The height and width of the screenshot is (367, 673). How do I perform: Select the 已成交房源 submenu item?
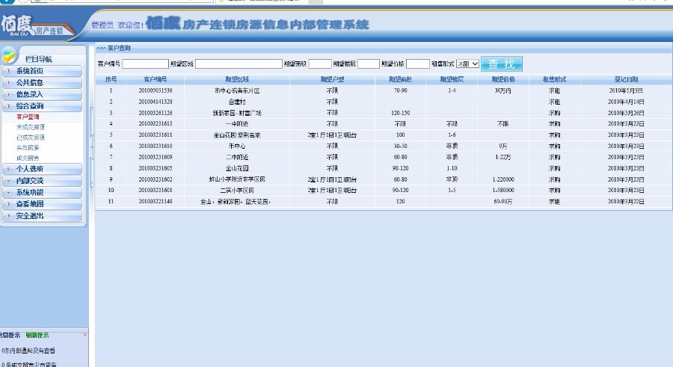[31, 138]
